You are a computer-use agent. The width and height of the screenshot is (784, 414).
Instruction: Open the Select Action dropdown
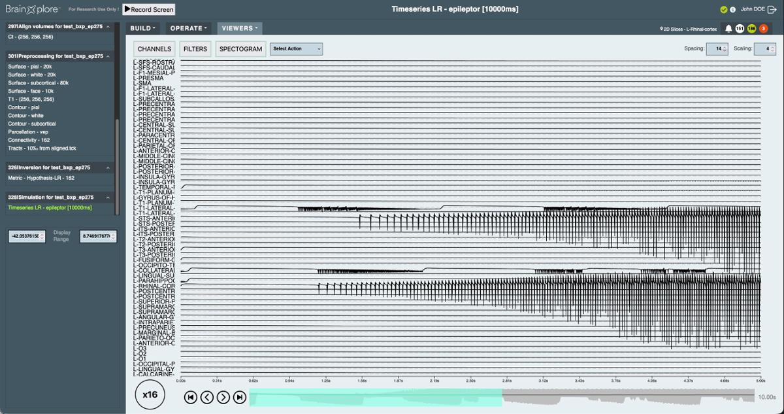[296, 49]
